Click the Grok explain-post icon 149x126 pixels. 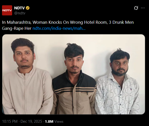coord(136,8)
